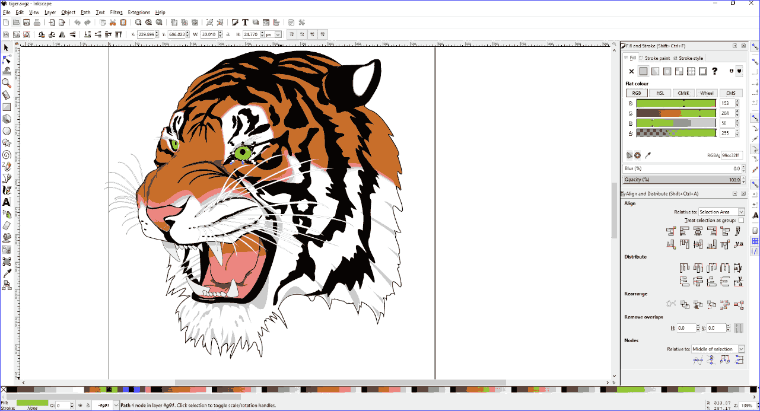Click the Cut scissors icon

[113, 23]
